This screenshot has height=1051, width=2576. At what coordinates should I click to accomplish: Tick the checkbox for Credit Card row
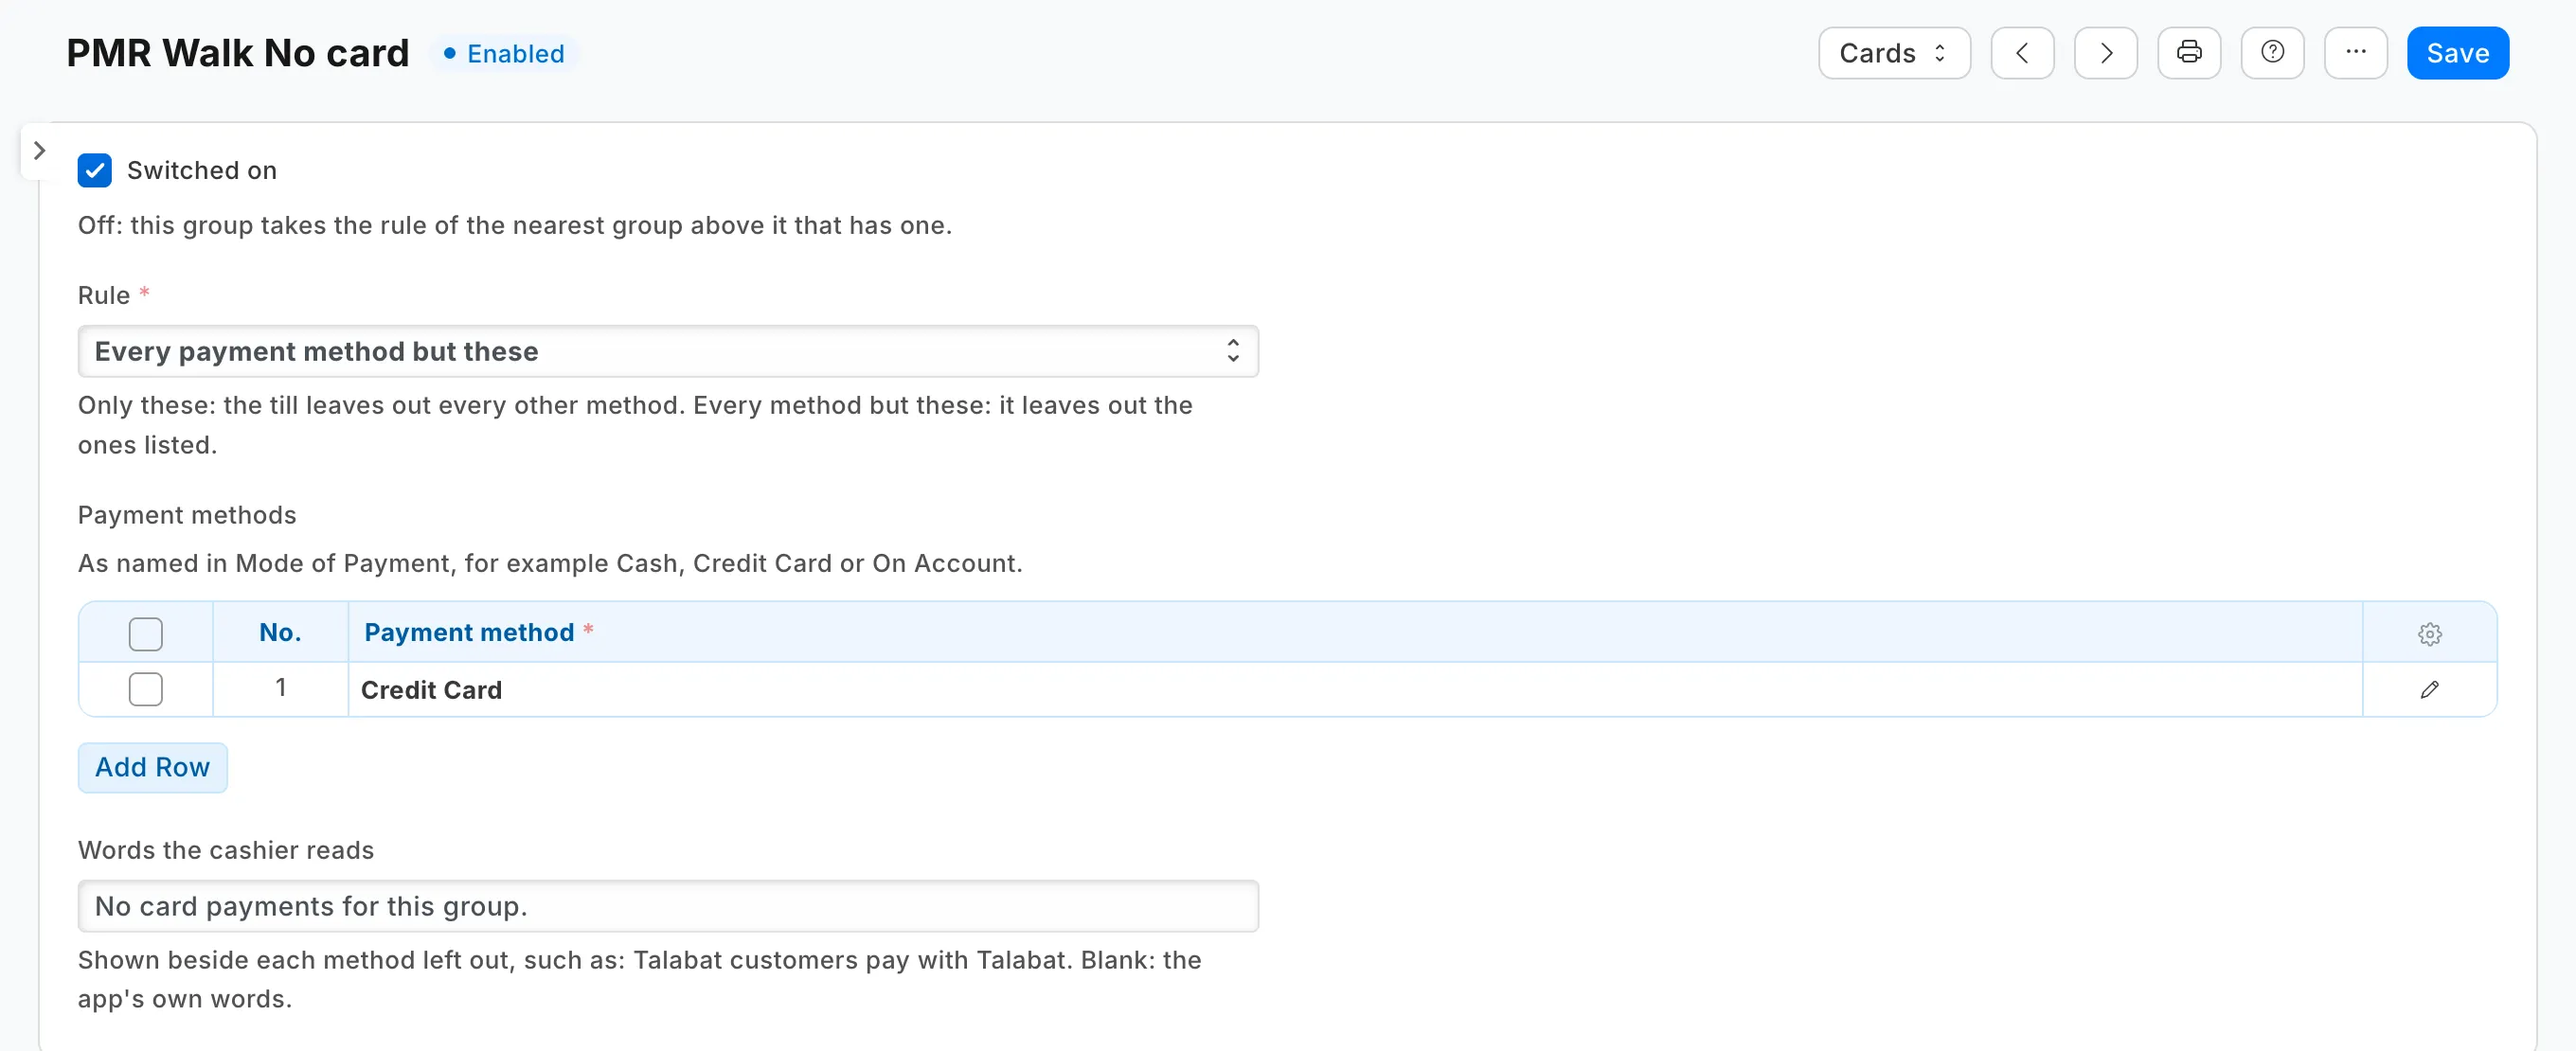click(x=146, y=689)
